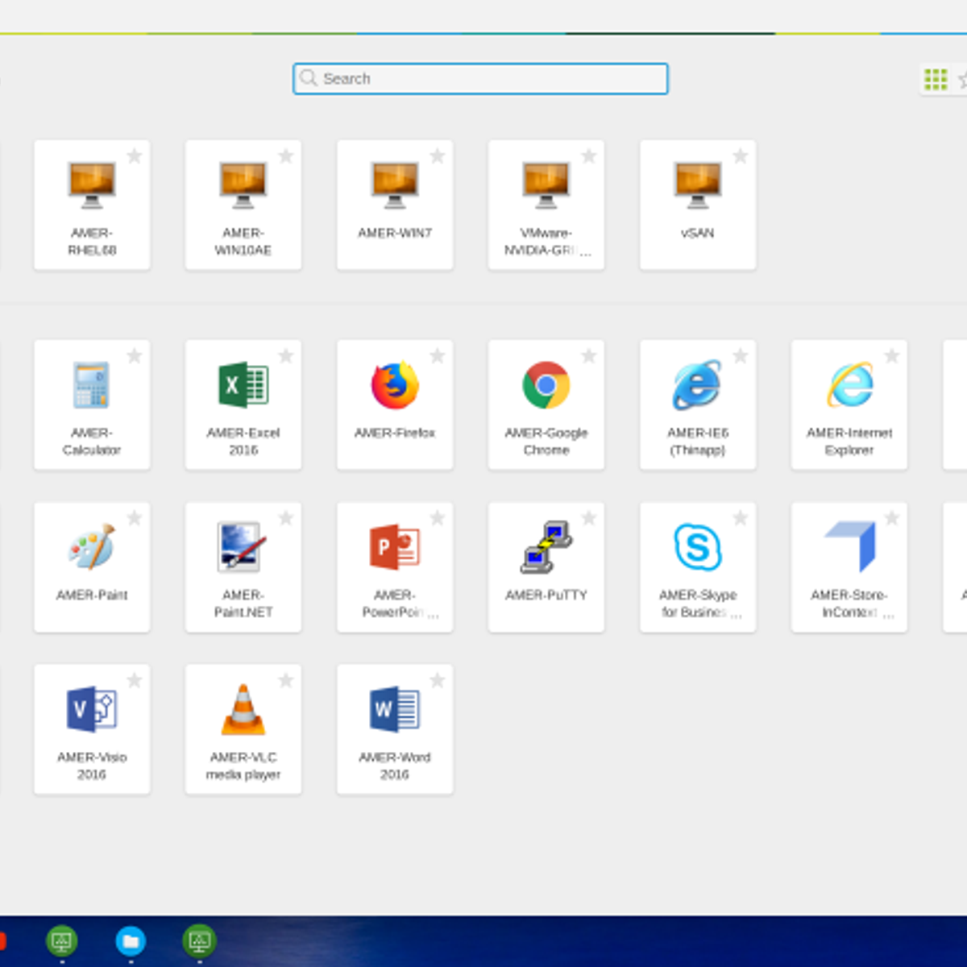Screen dimensions: 967x967
Task: Mark AMER-WIN7 as favorite
Action: tap(438, 156)
